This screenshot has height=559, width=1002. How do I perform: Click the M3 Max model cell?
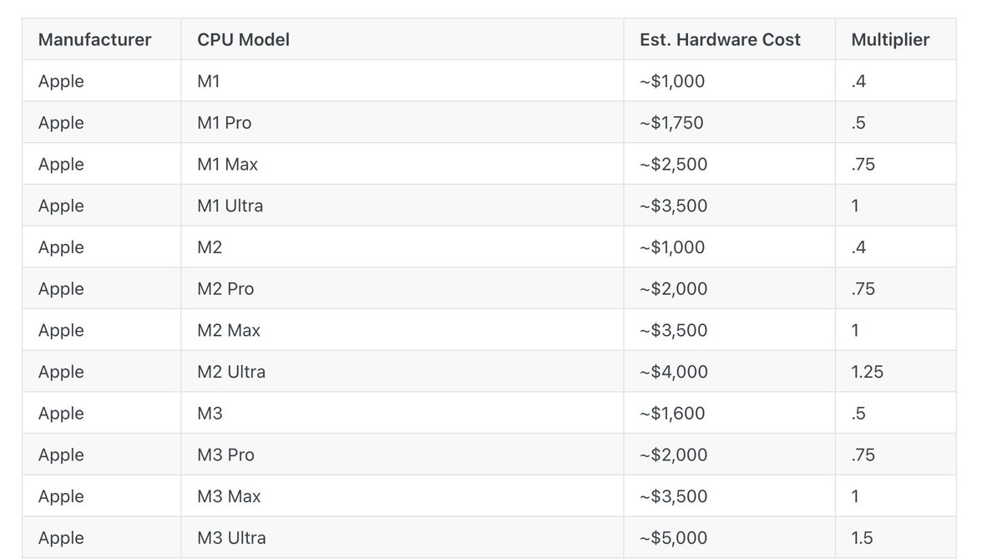(x=229, y=496)
